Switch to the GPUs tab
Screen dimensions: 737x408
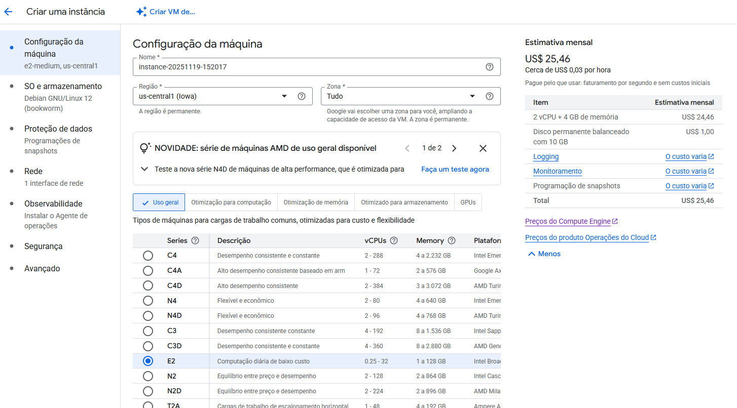pos(468,202)
